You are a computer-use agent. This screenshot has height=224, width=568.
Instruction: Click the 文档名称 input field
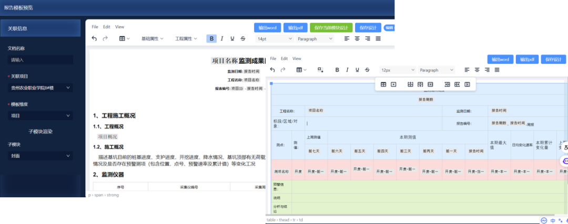click(40, 60)
